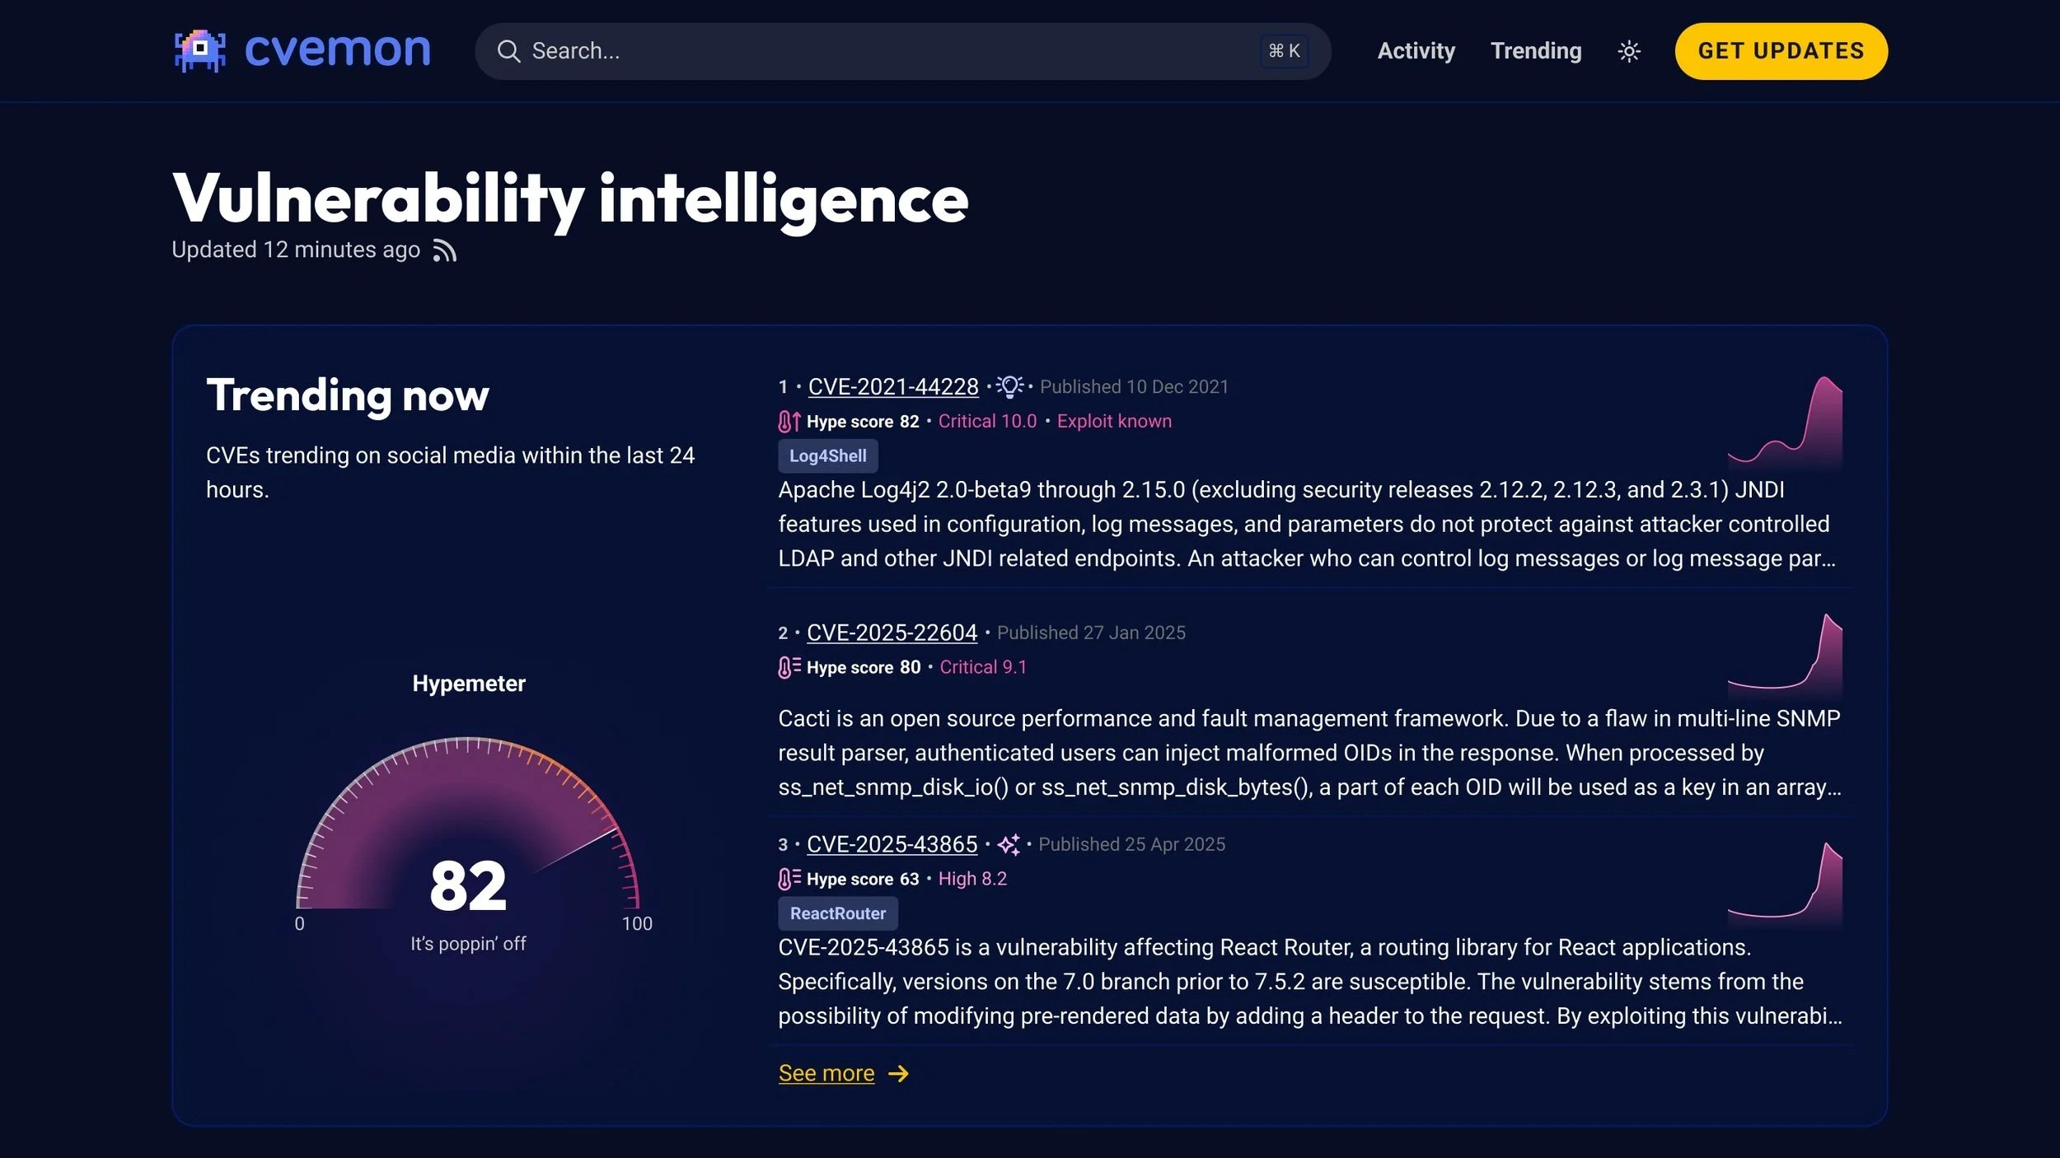2060x1158 pixels.
Task: Click inside the Search input field
Action: point(824,50)
